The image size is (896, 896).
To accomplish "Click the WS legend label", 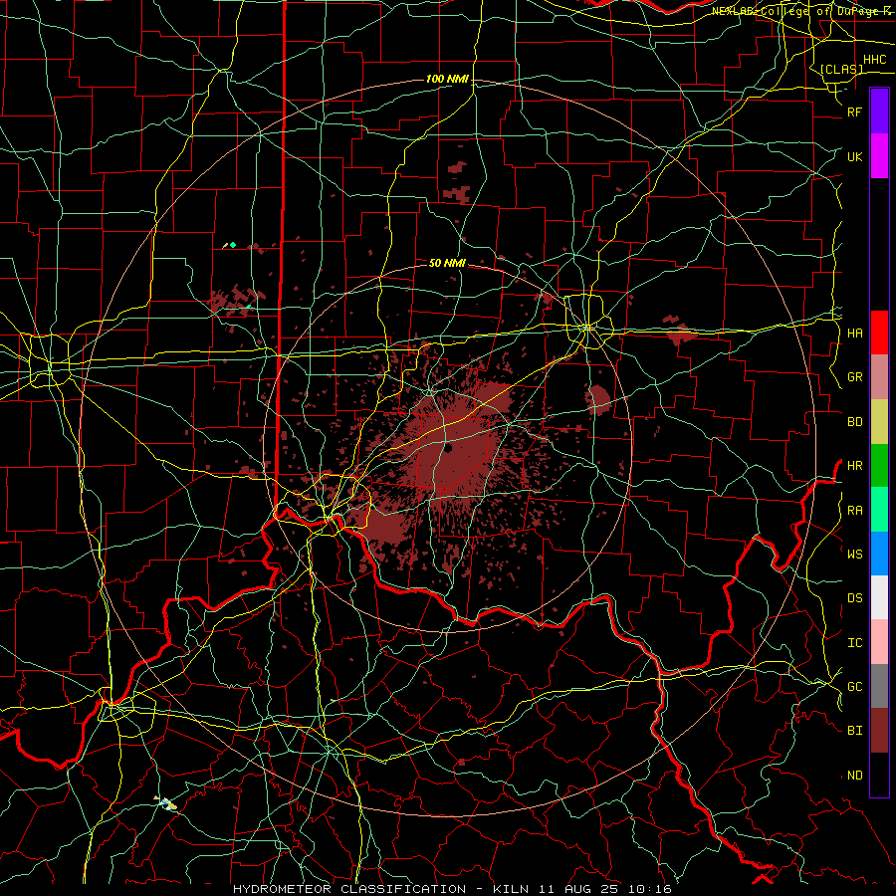I will (854, 555).
